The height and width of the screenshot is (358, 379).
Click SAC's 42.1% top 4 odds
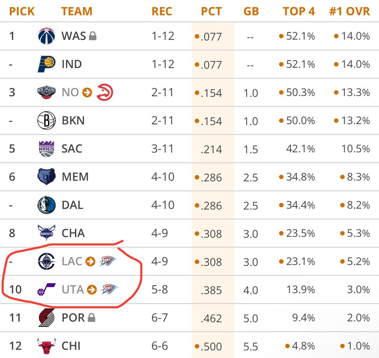[x=300, y=149]
